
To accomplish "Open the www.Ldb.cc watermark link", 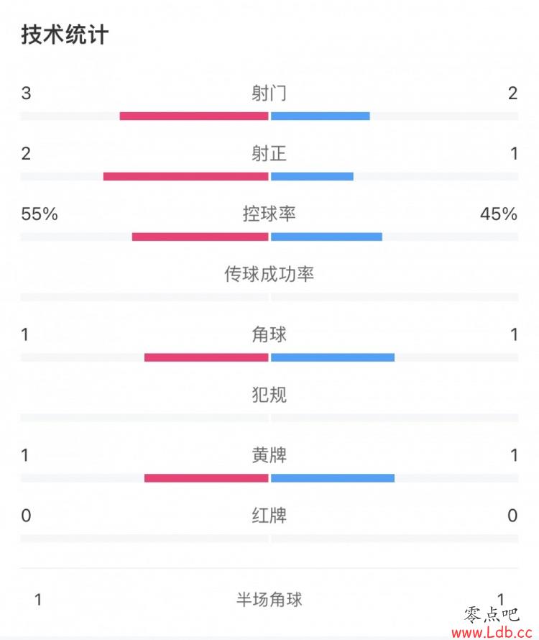I will coord(492,633).
